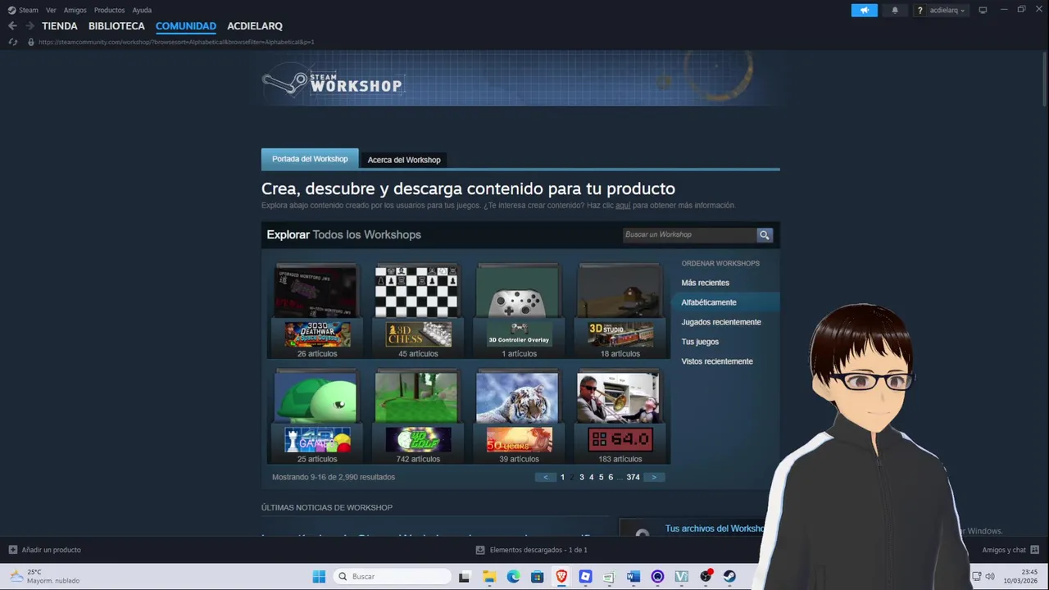Jump to results page 3
The image size is (1049, 590).
pyautogui.click(x=582, y=477)
